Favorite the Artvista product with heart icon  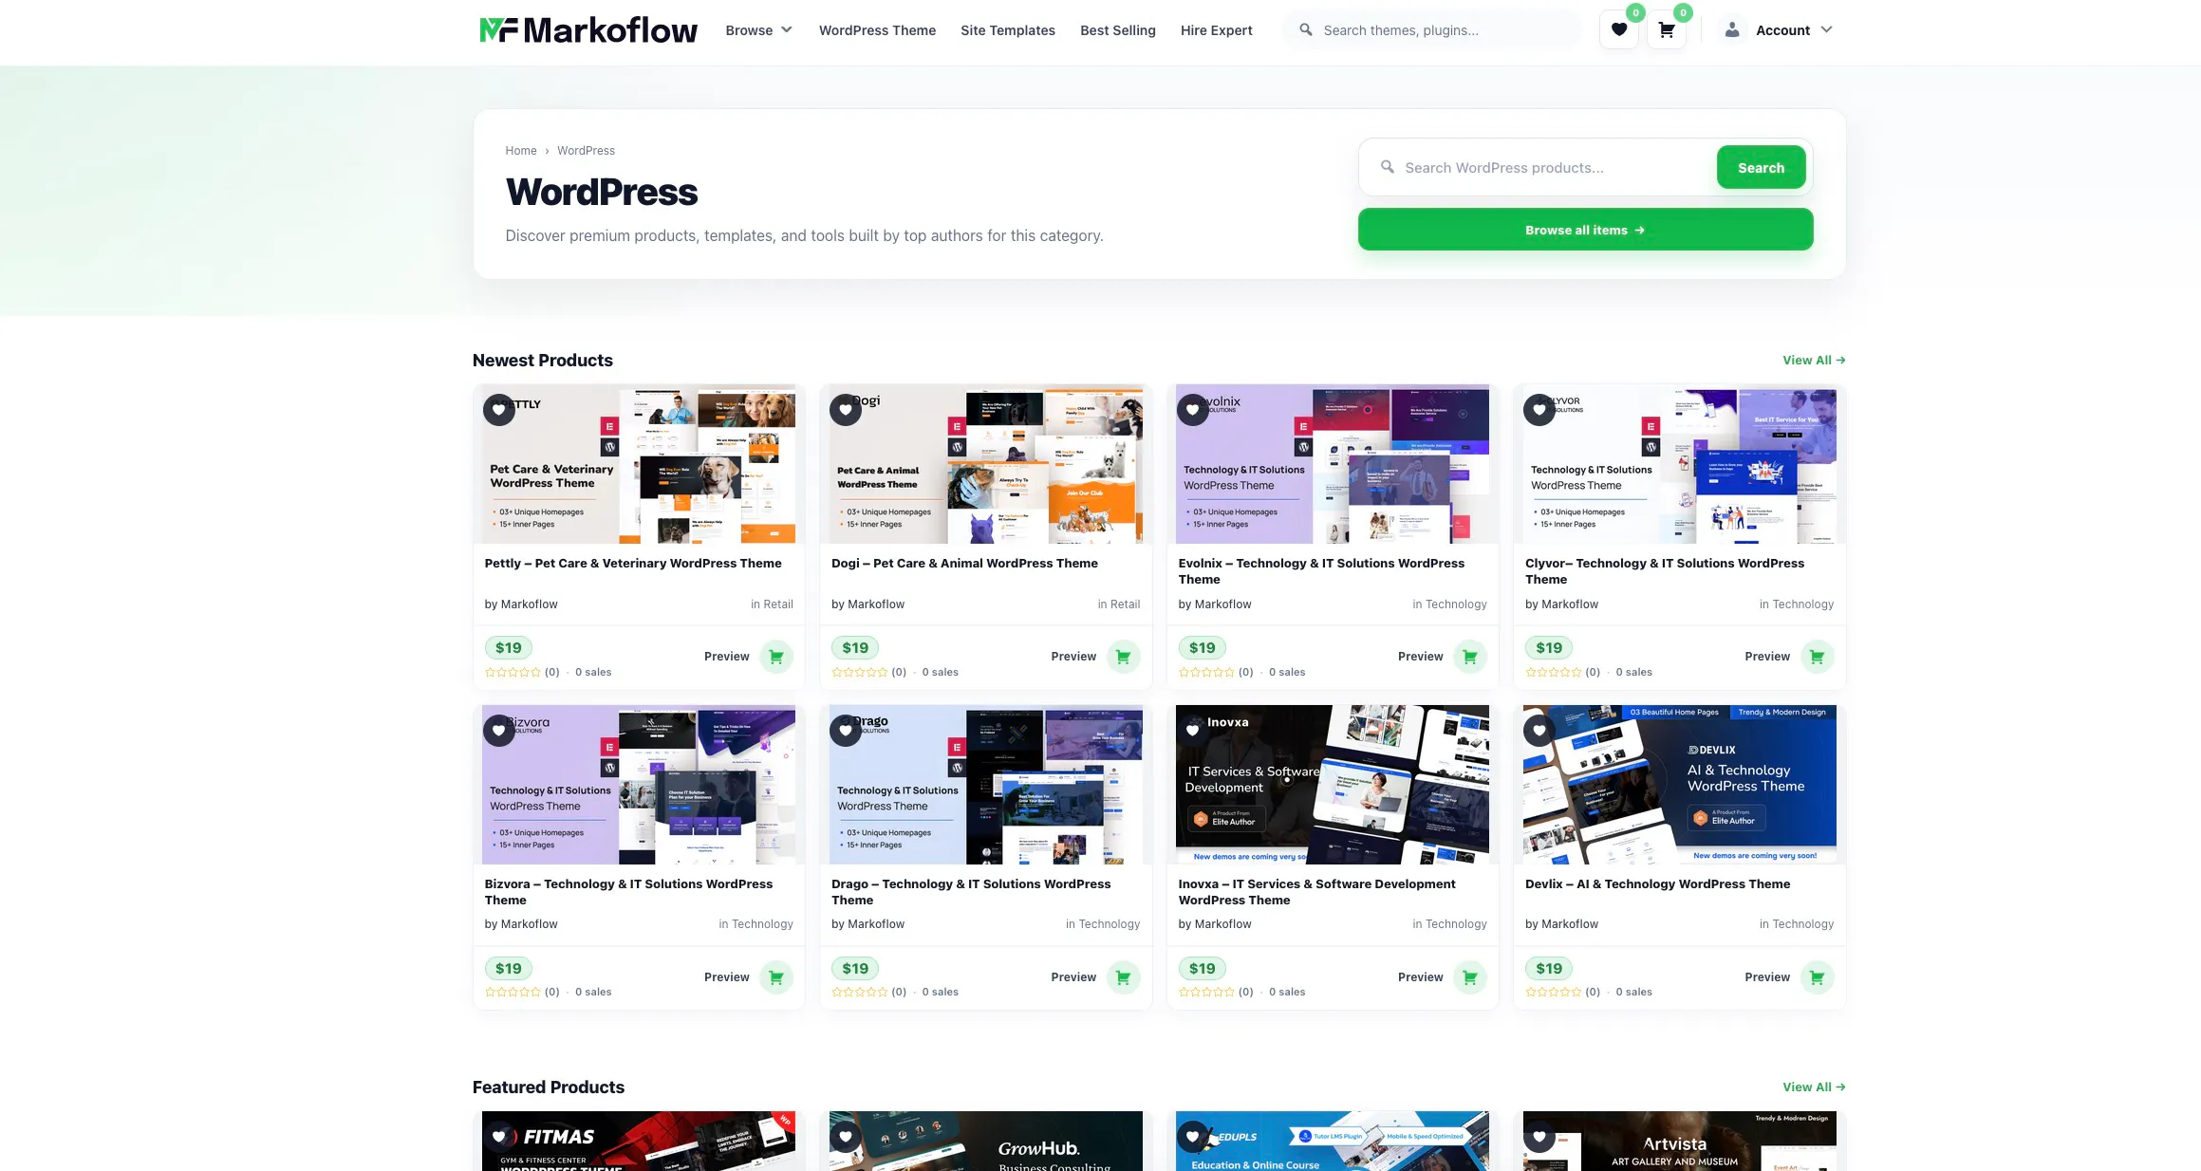tap(1539, 1136)
